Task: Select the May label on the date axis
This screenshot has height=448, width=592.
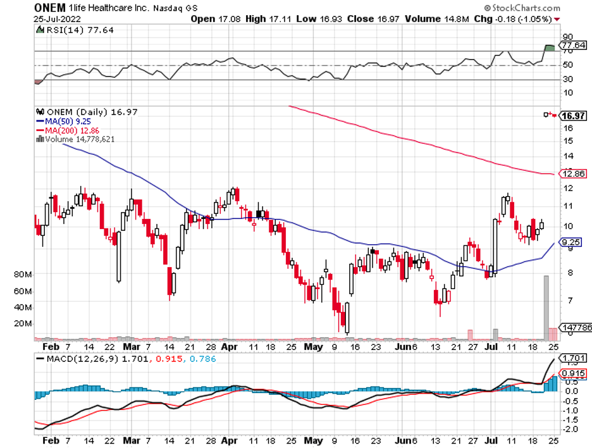Action: tap(312, 347)
